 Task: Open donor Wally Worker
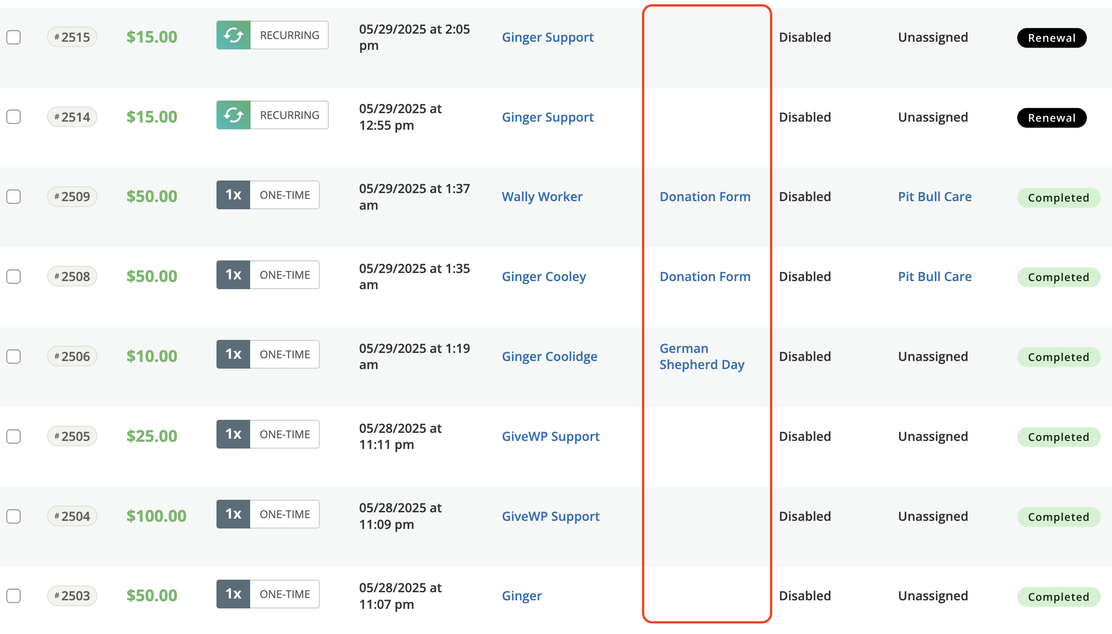(542, 197)
